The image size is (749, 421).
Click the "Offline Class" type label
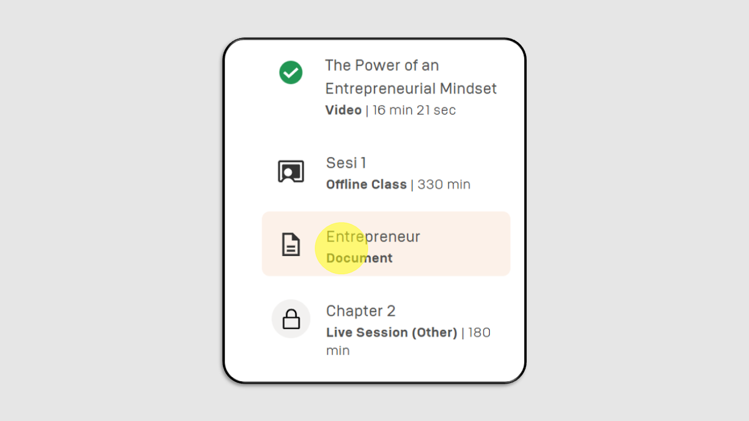(366, 184)
